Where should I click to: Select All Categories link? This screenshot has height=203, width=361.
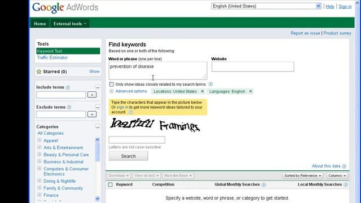[x=50, y=133]
